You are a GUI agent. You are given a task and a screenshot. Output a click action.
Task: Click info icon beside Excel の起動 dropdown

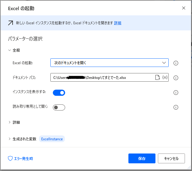point(176,63)
